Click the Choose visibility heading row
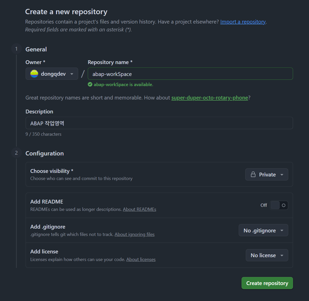Viewport: 309px width, 301px height. point(159,174)
